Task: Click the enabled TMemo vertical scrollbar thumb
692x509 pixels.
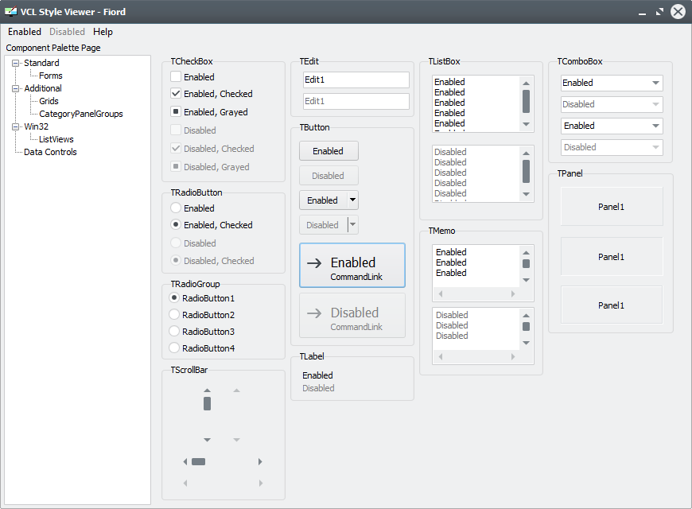Action: click(x=526, y=264)
